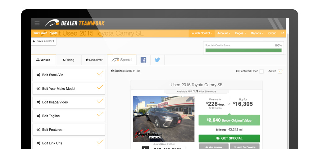Click the green GET SPECIAL button
This screenshot has width=322, height=149.
pyautogui.click(x=229, y=138)
